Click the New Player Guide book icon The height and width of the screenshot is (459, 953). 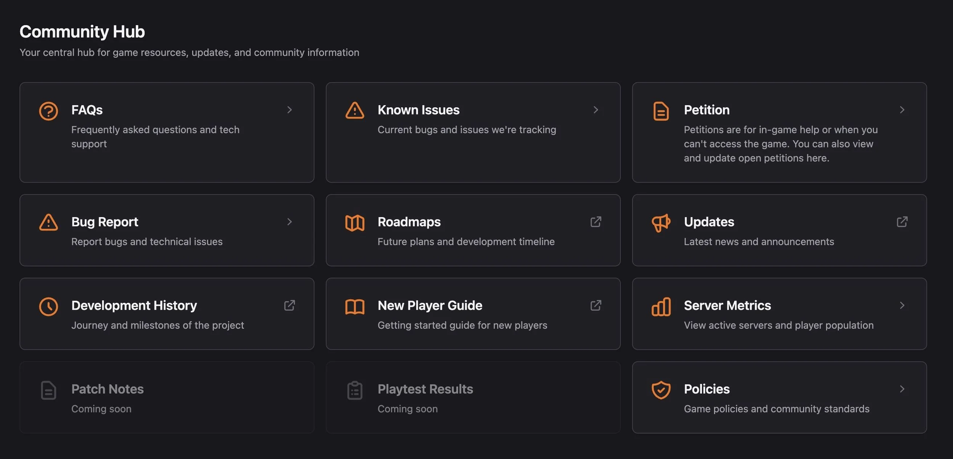(x=355, y=307)
